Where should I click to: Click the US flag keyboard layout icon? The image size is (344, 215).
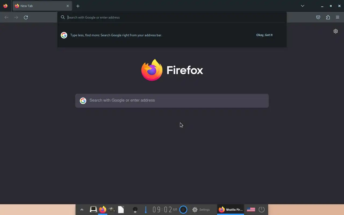[x=251, y=210]
